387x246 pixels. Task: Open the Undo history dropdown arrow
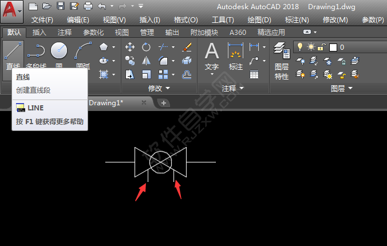[x=112, y=6]
